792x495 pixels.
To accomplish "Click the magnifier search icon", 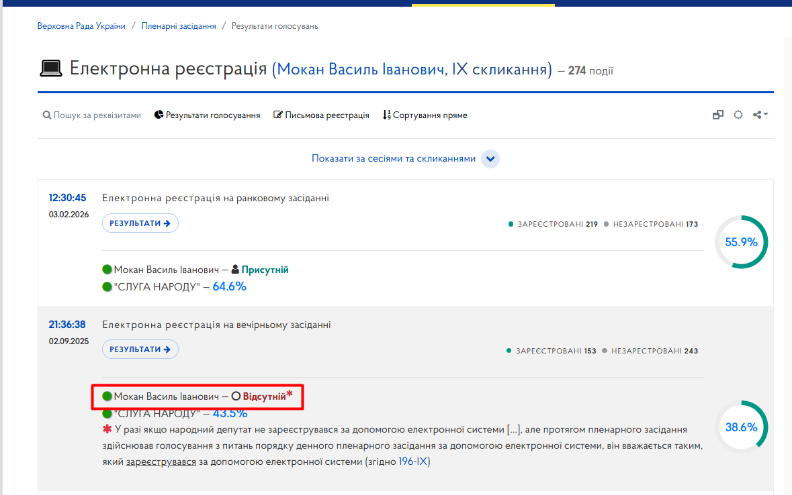I will coord(47,115).
